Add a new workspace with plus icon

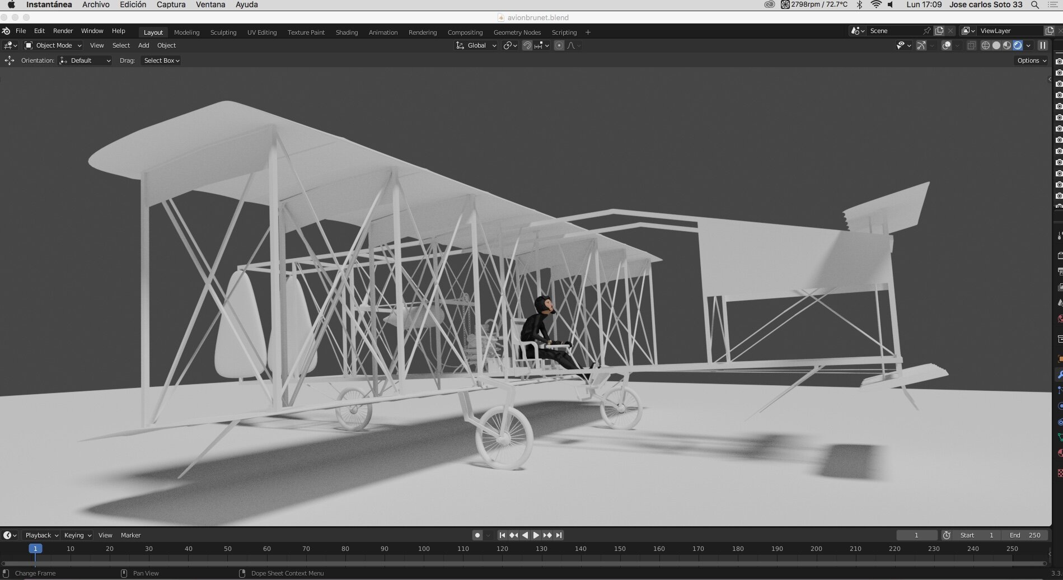(x=588, y=32)
